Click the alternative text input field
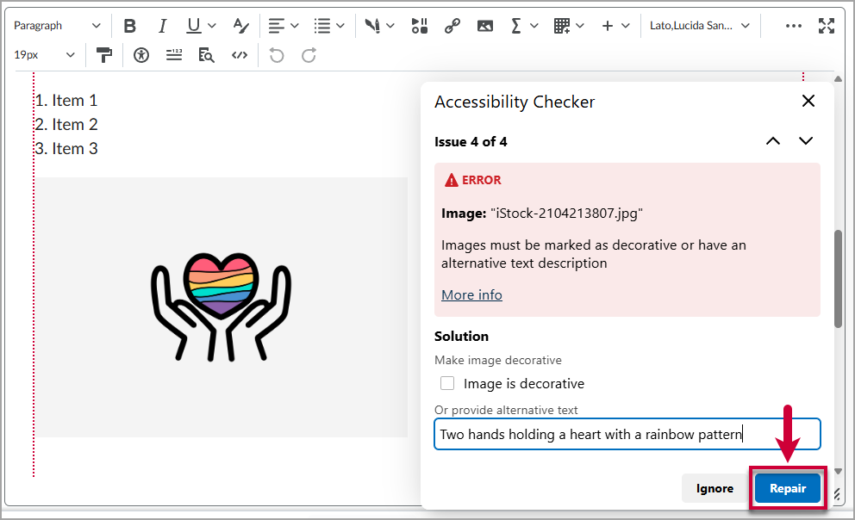The height and width of the screenshot is (520, 855). [627, 434]
